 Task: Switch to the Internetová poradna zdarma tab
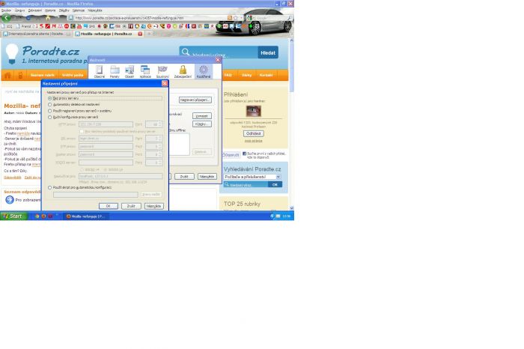[x=37, y=34]
